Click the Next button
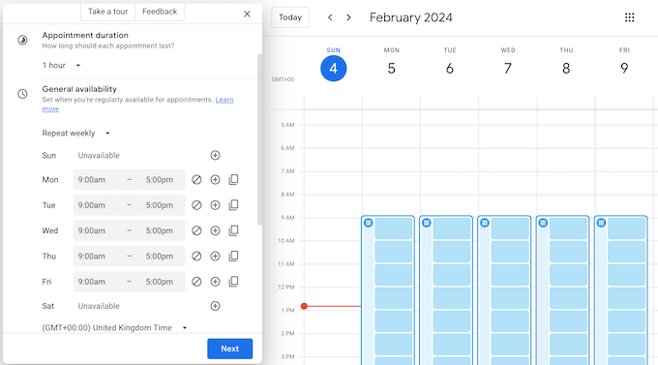Screen dimensions: 658x365 click(229, 349)
